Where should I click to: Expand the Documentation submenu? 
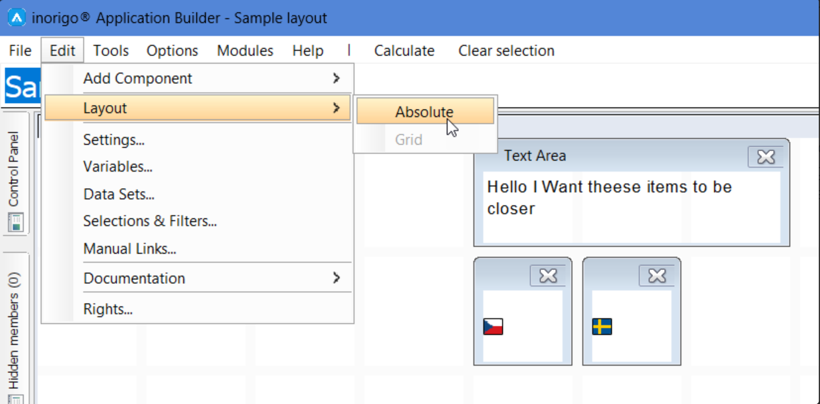(x=336, y=278)
